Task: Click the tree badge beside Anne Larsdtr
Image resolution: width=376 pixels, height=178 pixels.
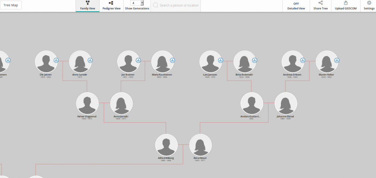Action: (90, 60)
